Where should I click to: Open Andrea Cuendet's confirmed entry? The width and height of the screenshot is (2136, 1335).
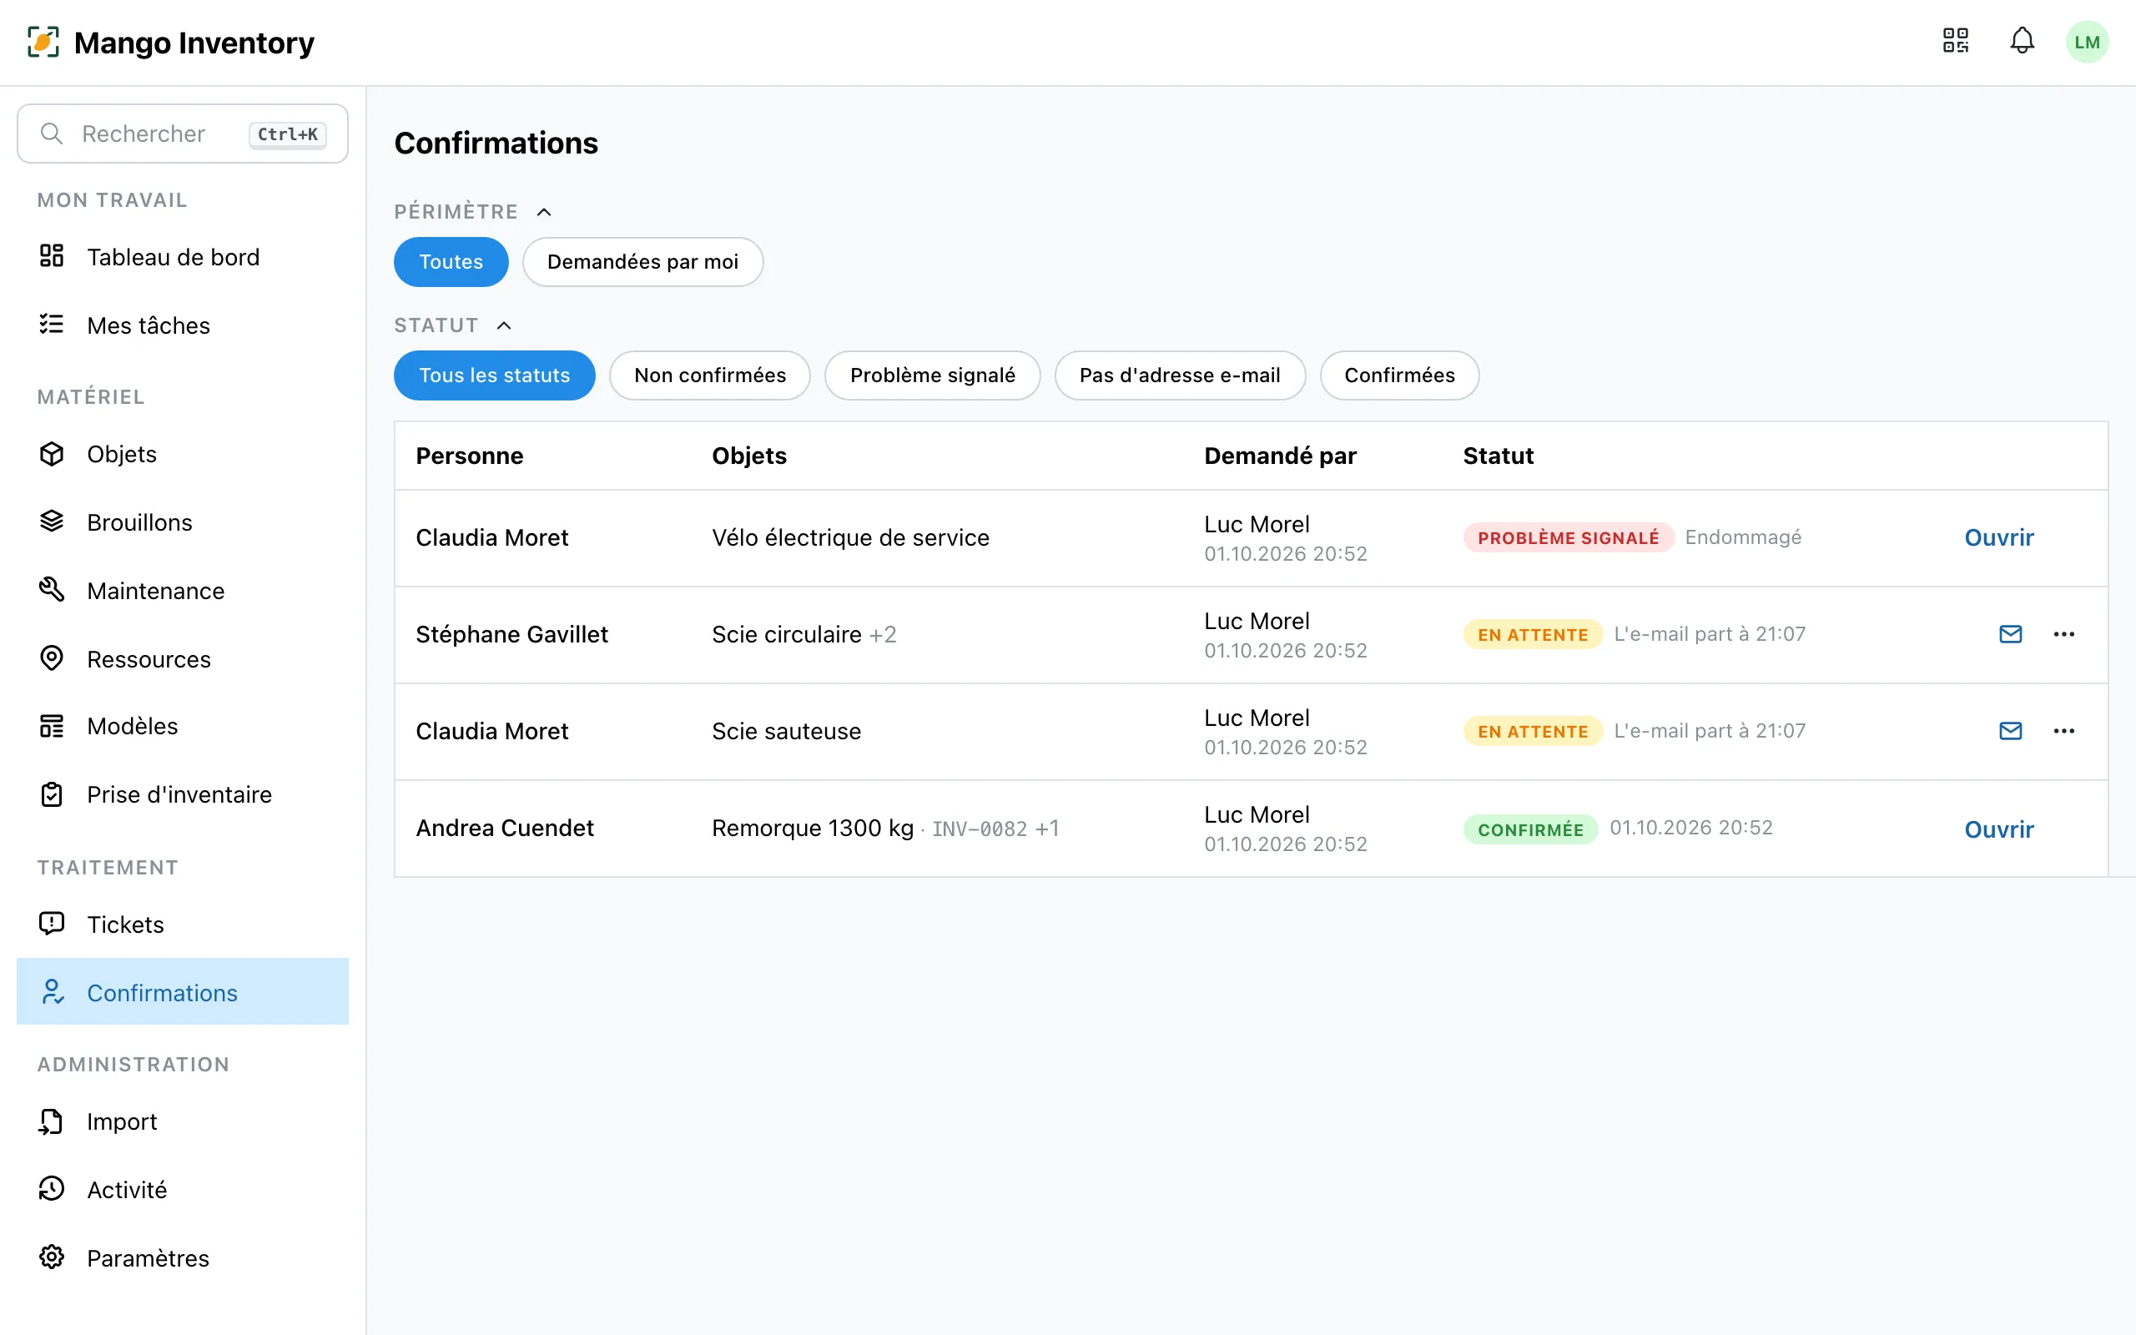pos(1998,829)
